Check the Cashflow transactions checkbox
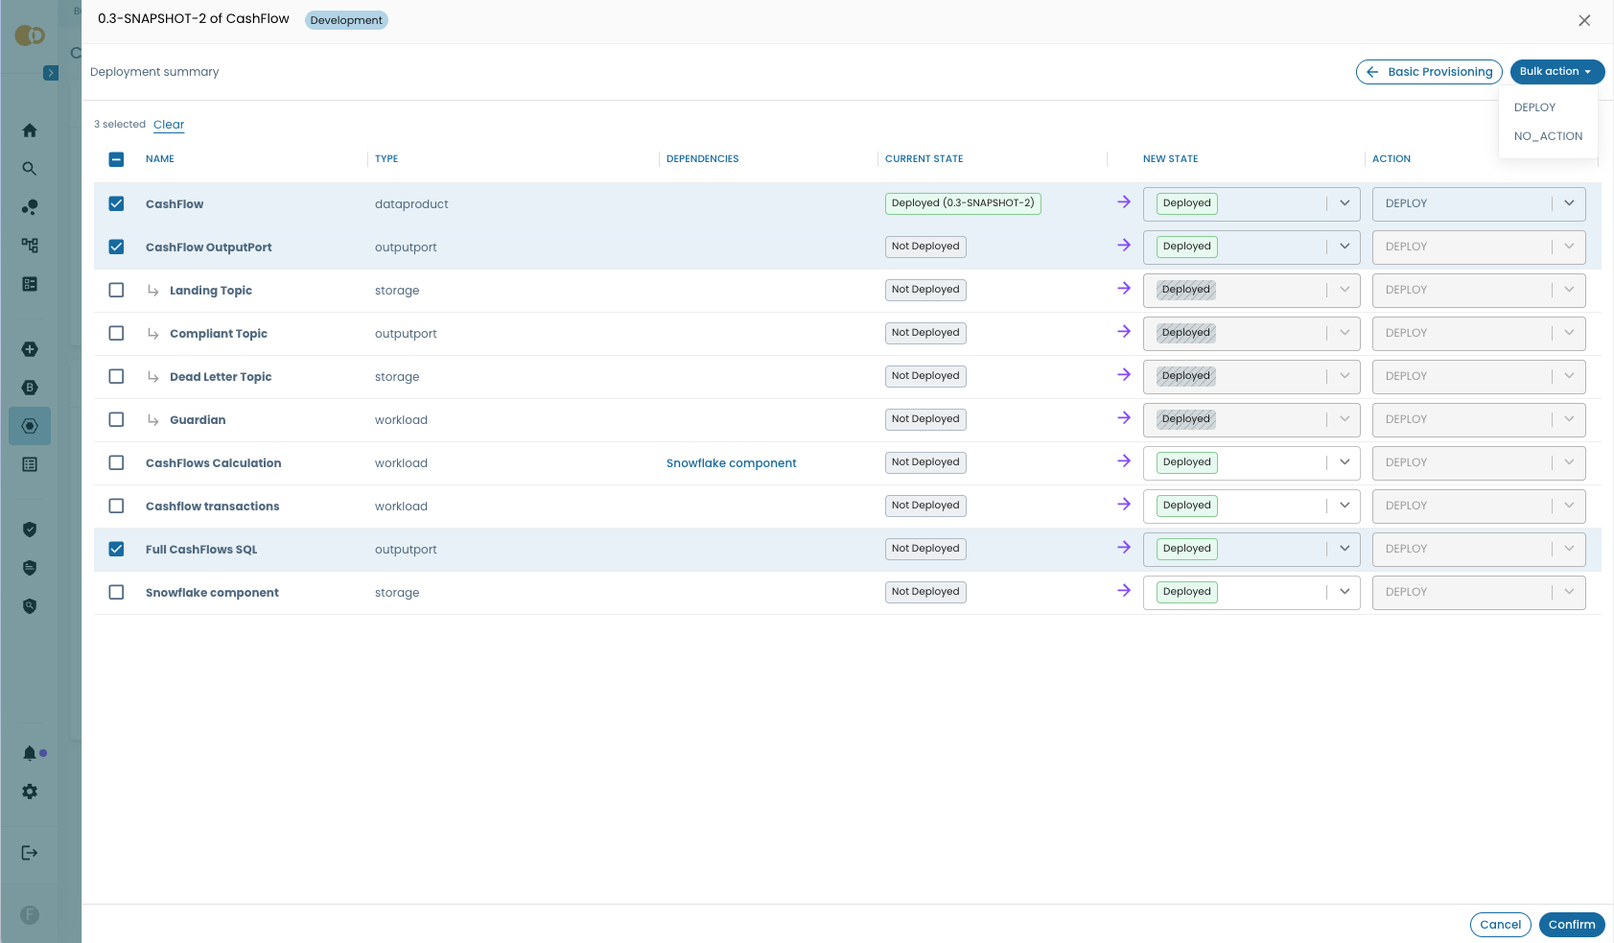This screenshot has height=943, width=1614. click(116, 506)
